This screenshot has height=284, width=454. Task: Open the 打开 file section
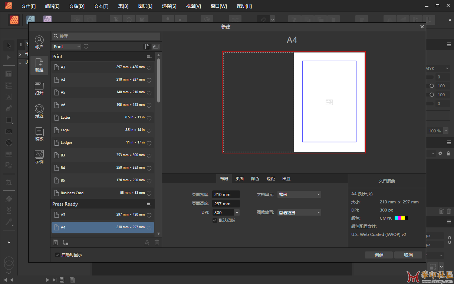point(39,88)
